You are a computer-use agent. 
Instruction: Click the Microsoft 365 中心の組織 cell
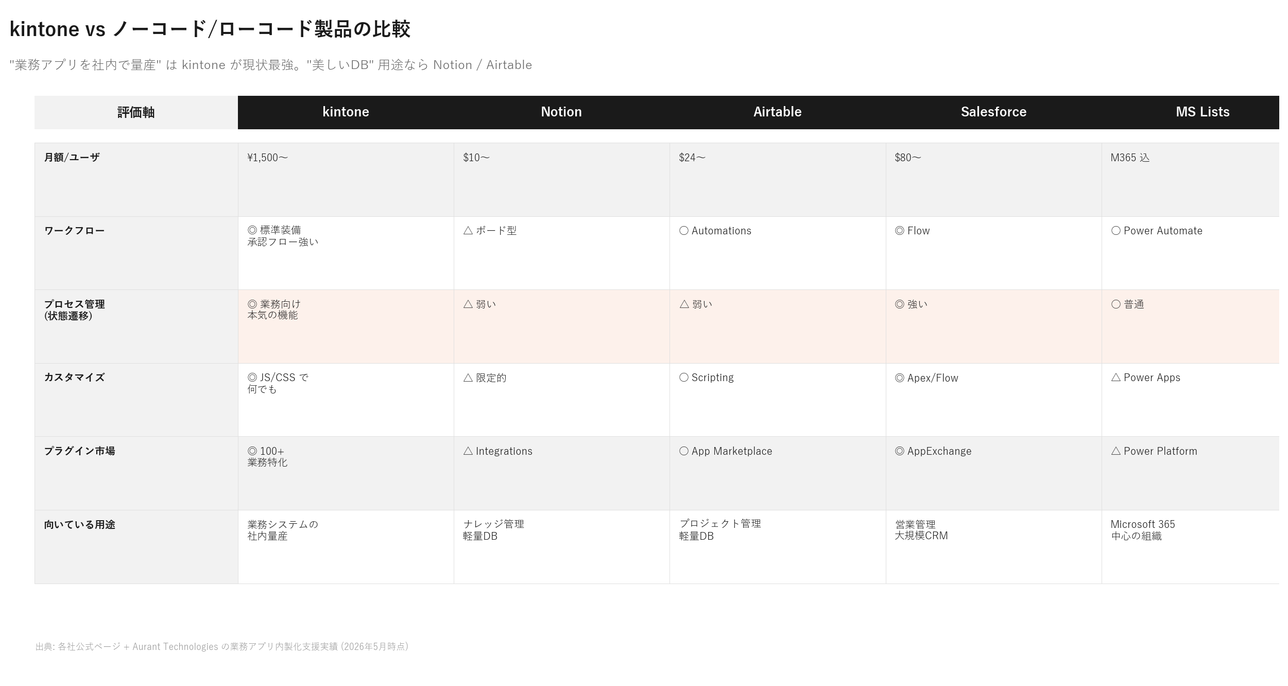[x=1190, y=547]
